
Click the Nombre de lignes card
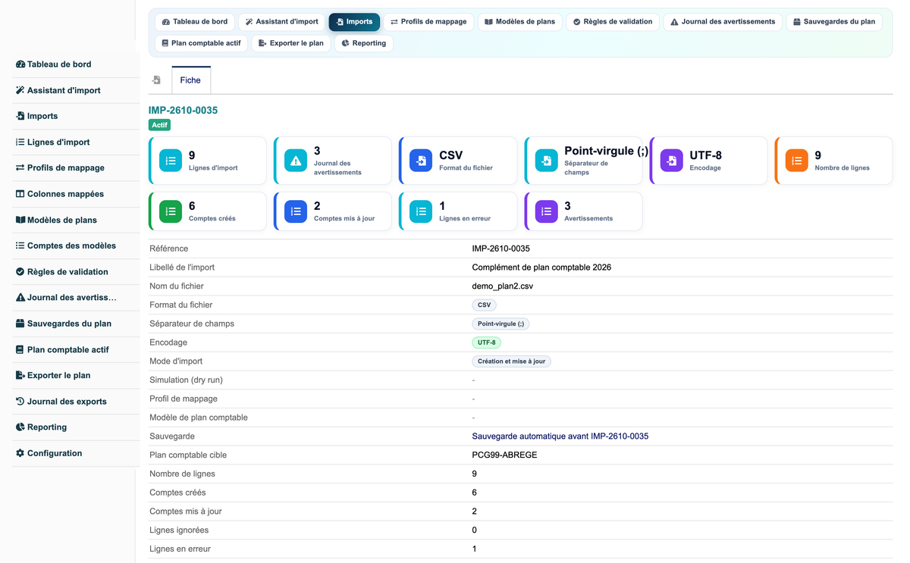(833, 161)
